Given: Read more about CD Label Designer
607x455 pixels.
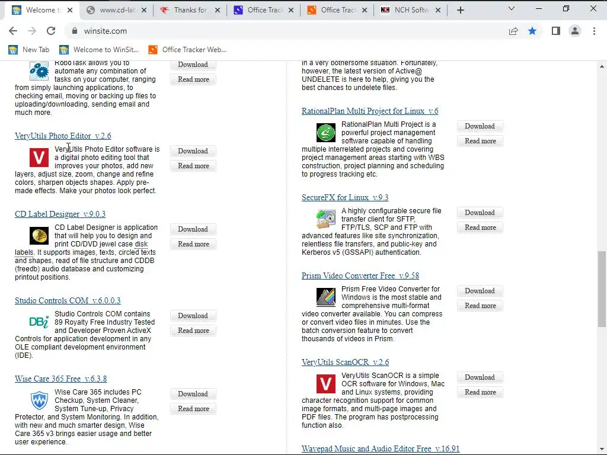Looking at the screenshot, I should (x=193, y=244).
